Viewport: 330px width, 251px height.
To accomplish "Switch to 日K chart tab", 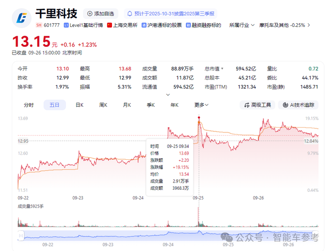I will 79,105.
